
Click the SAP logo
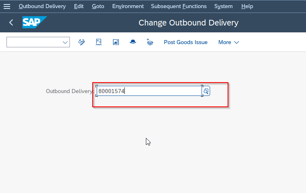[x=35, y=22]
